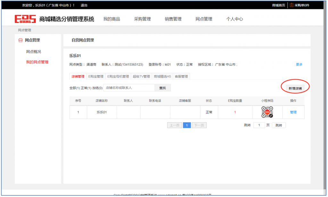Click the 网点管理 sidebar shop icon
The image size is (328, 197).
point(20,40)
